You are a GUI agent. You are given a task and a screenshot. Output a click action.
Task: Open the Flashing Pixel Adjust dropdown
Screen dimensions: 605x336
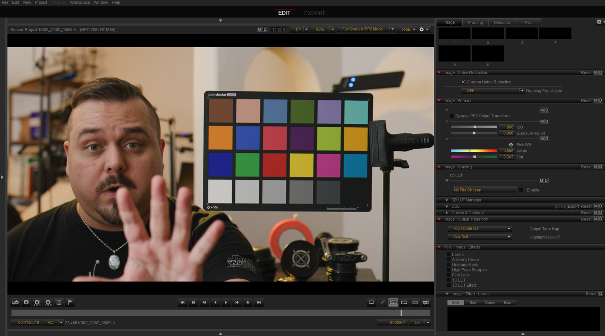493,90
